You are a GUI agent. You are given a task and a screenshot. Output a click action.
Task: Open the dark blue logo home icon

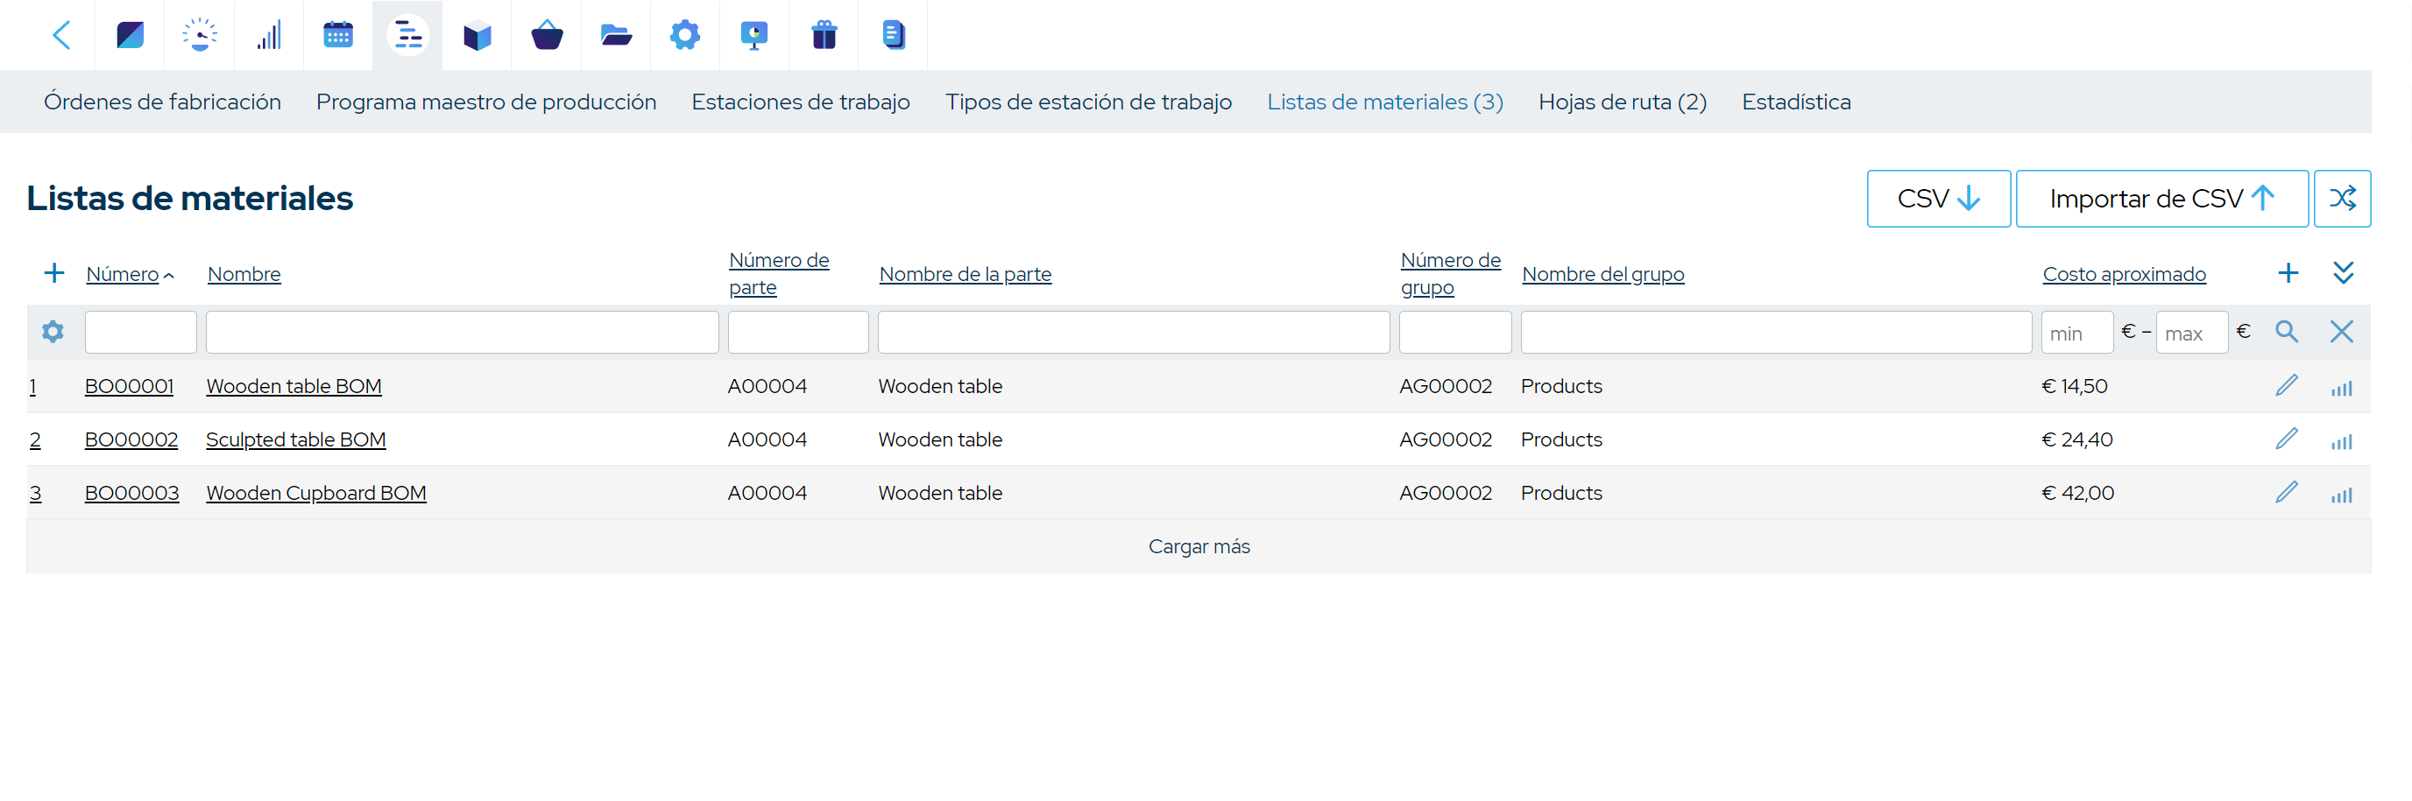pos(131,36)
